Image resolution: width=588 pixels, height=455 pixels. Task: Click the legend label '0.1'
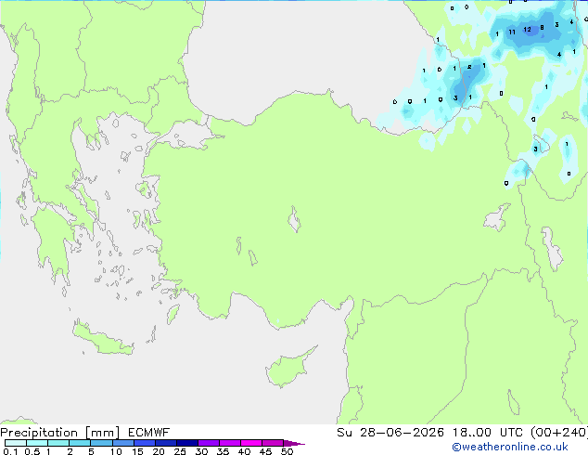10,451
